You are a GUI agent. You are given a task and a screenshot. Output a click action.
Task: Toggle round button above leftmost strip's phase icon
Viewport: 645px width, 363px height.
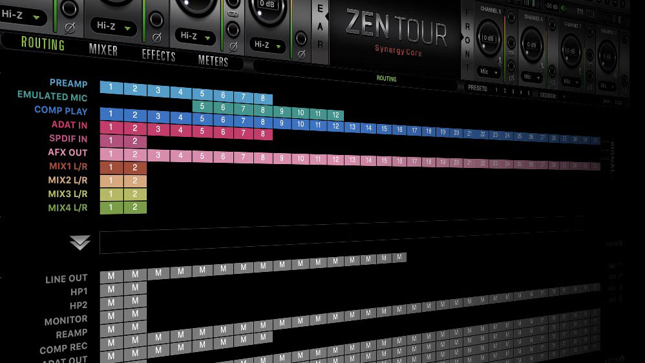pyautogui.click(x=69, y=8)
